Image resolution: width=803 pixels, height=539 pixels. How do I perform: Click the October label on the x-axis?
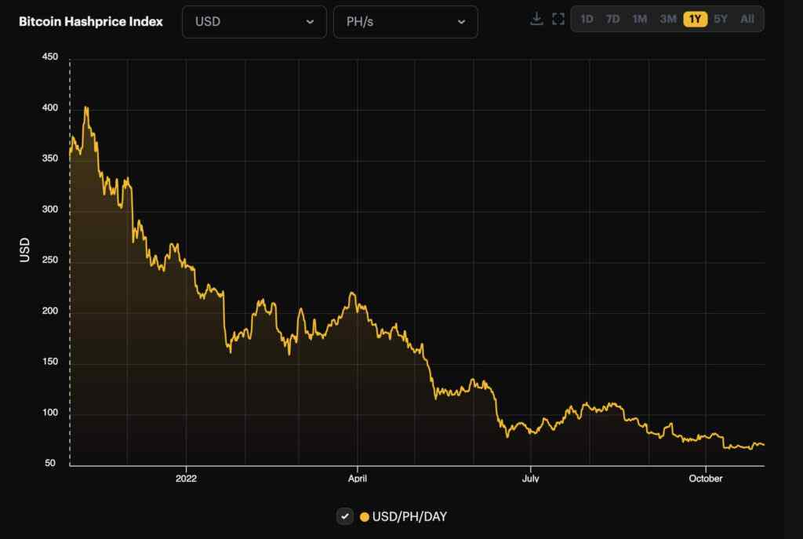click(705, 478)
